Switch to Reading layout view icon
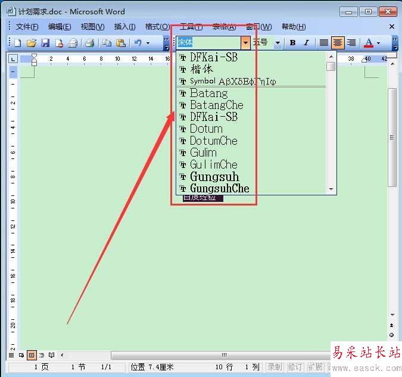The width and height of the screenshot is (402, 377). pos(52,355)
